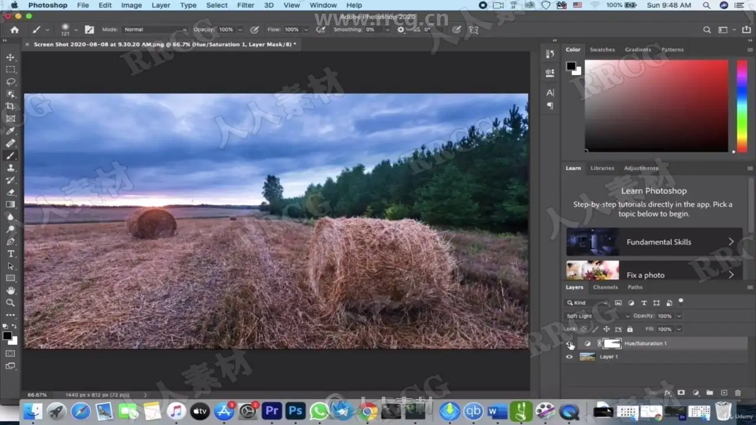Open the Libraries panel tab
Viewport: 756px width, 425px height.
click(602, 168)
